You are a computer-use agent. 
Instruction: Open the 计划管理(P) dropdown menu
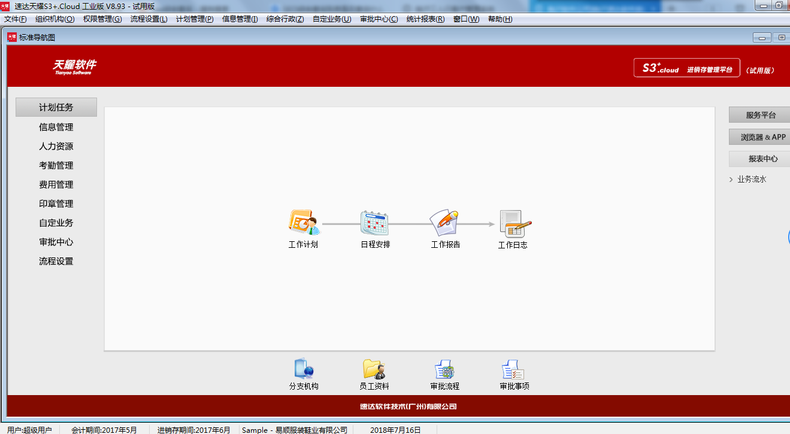click(x=195, y=19)
